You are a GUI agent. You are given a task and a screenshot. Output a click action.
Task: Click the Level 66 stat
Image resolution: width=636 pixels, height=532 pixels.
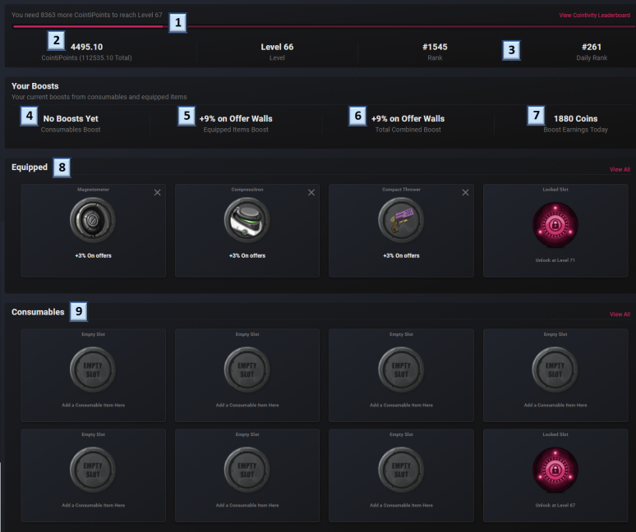(277, 47)
